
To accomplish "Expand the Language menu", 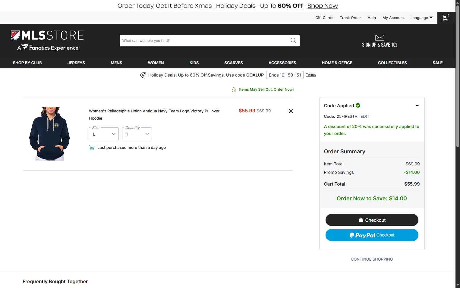I will (x=421, y=18).
